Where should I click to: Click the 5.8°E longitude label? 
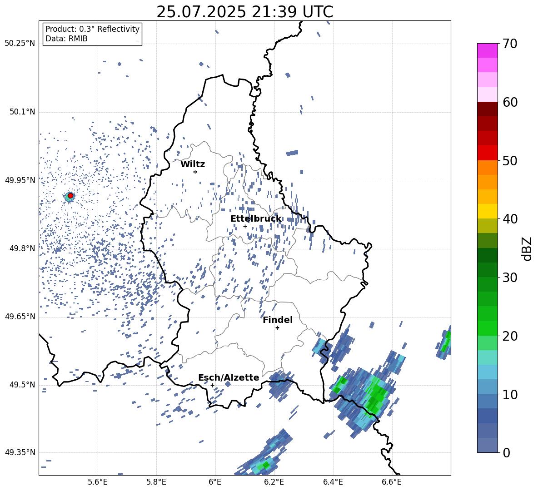pos(156,482)
